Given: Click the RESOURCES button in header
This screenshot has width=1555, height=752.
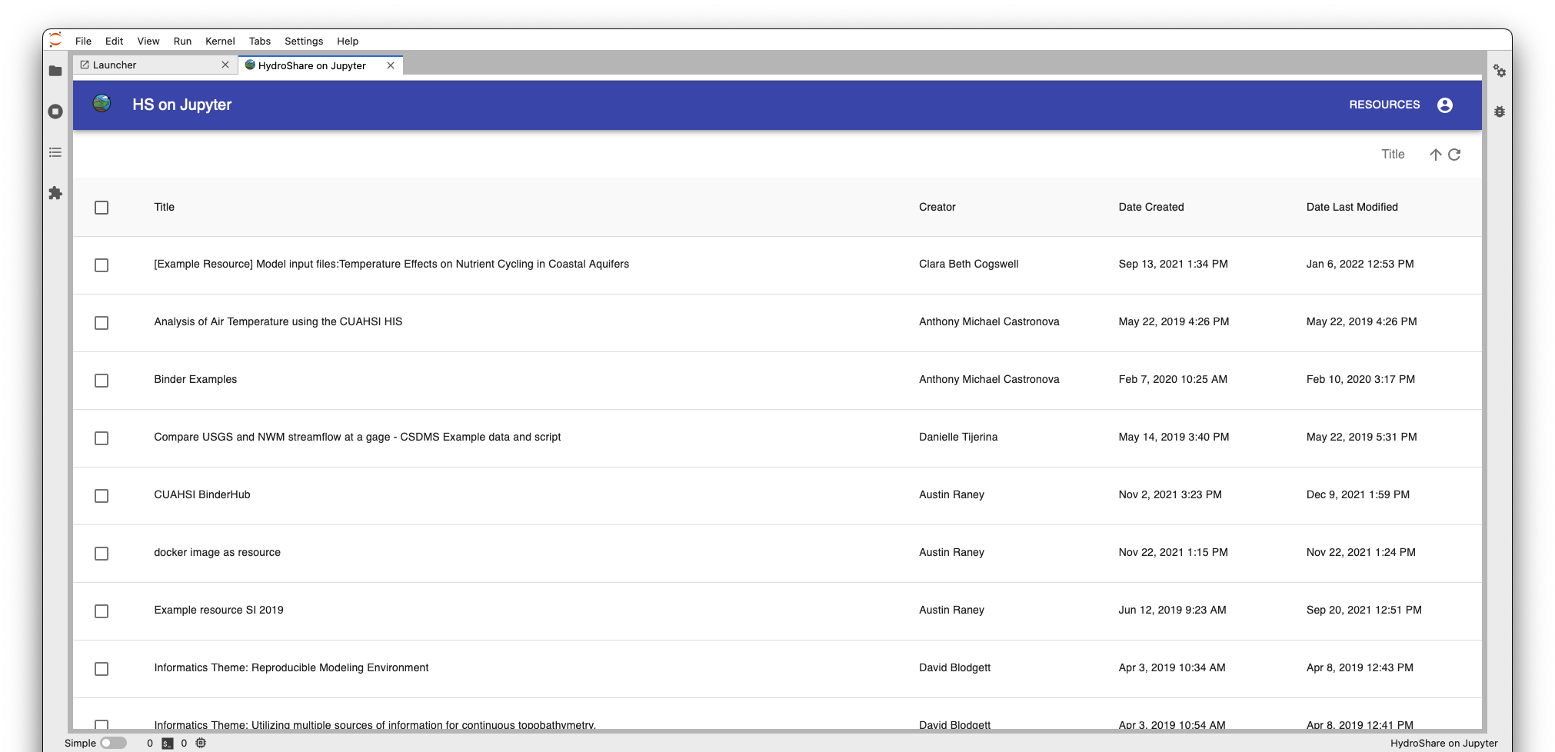Looking at the screenshot, I should point(1384,105).
